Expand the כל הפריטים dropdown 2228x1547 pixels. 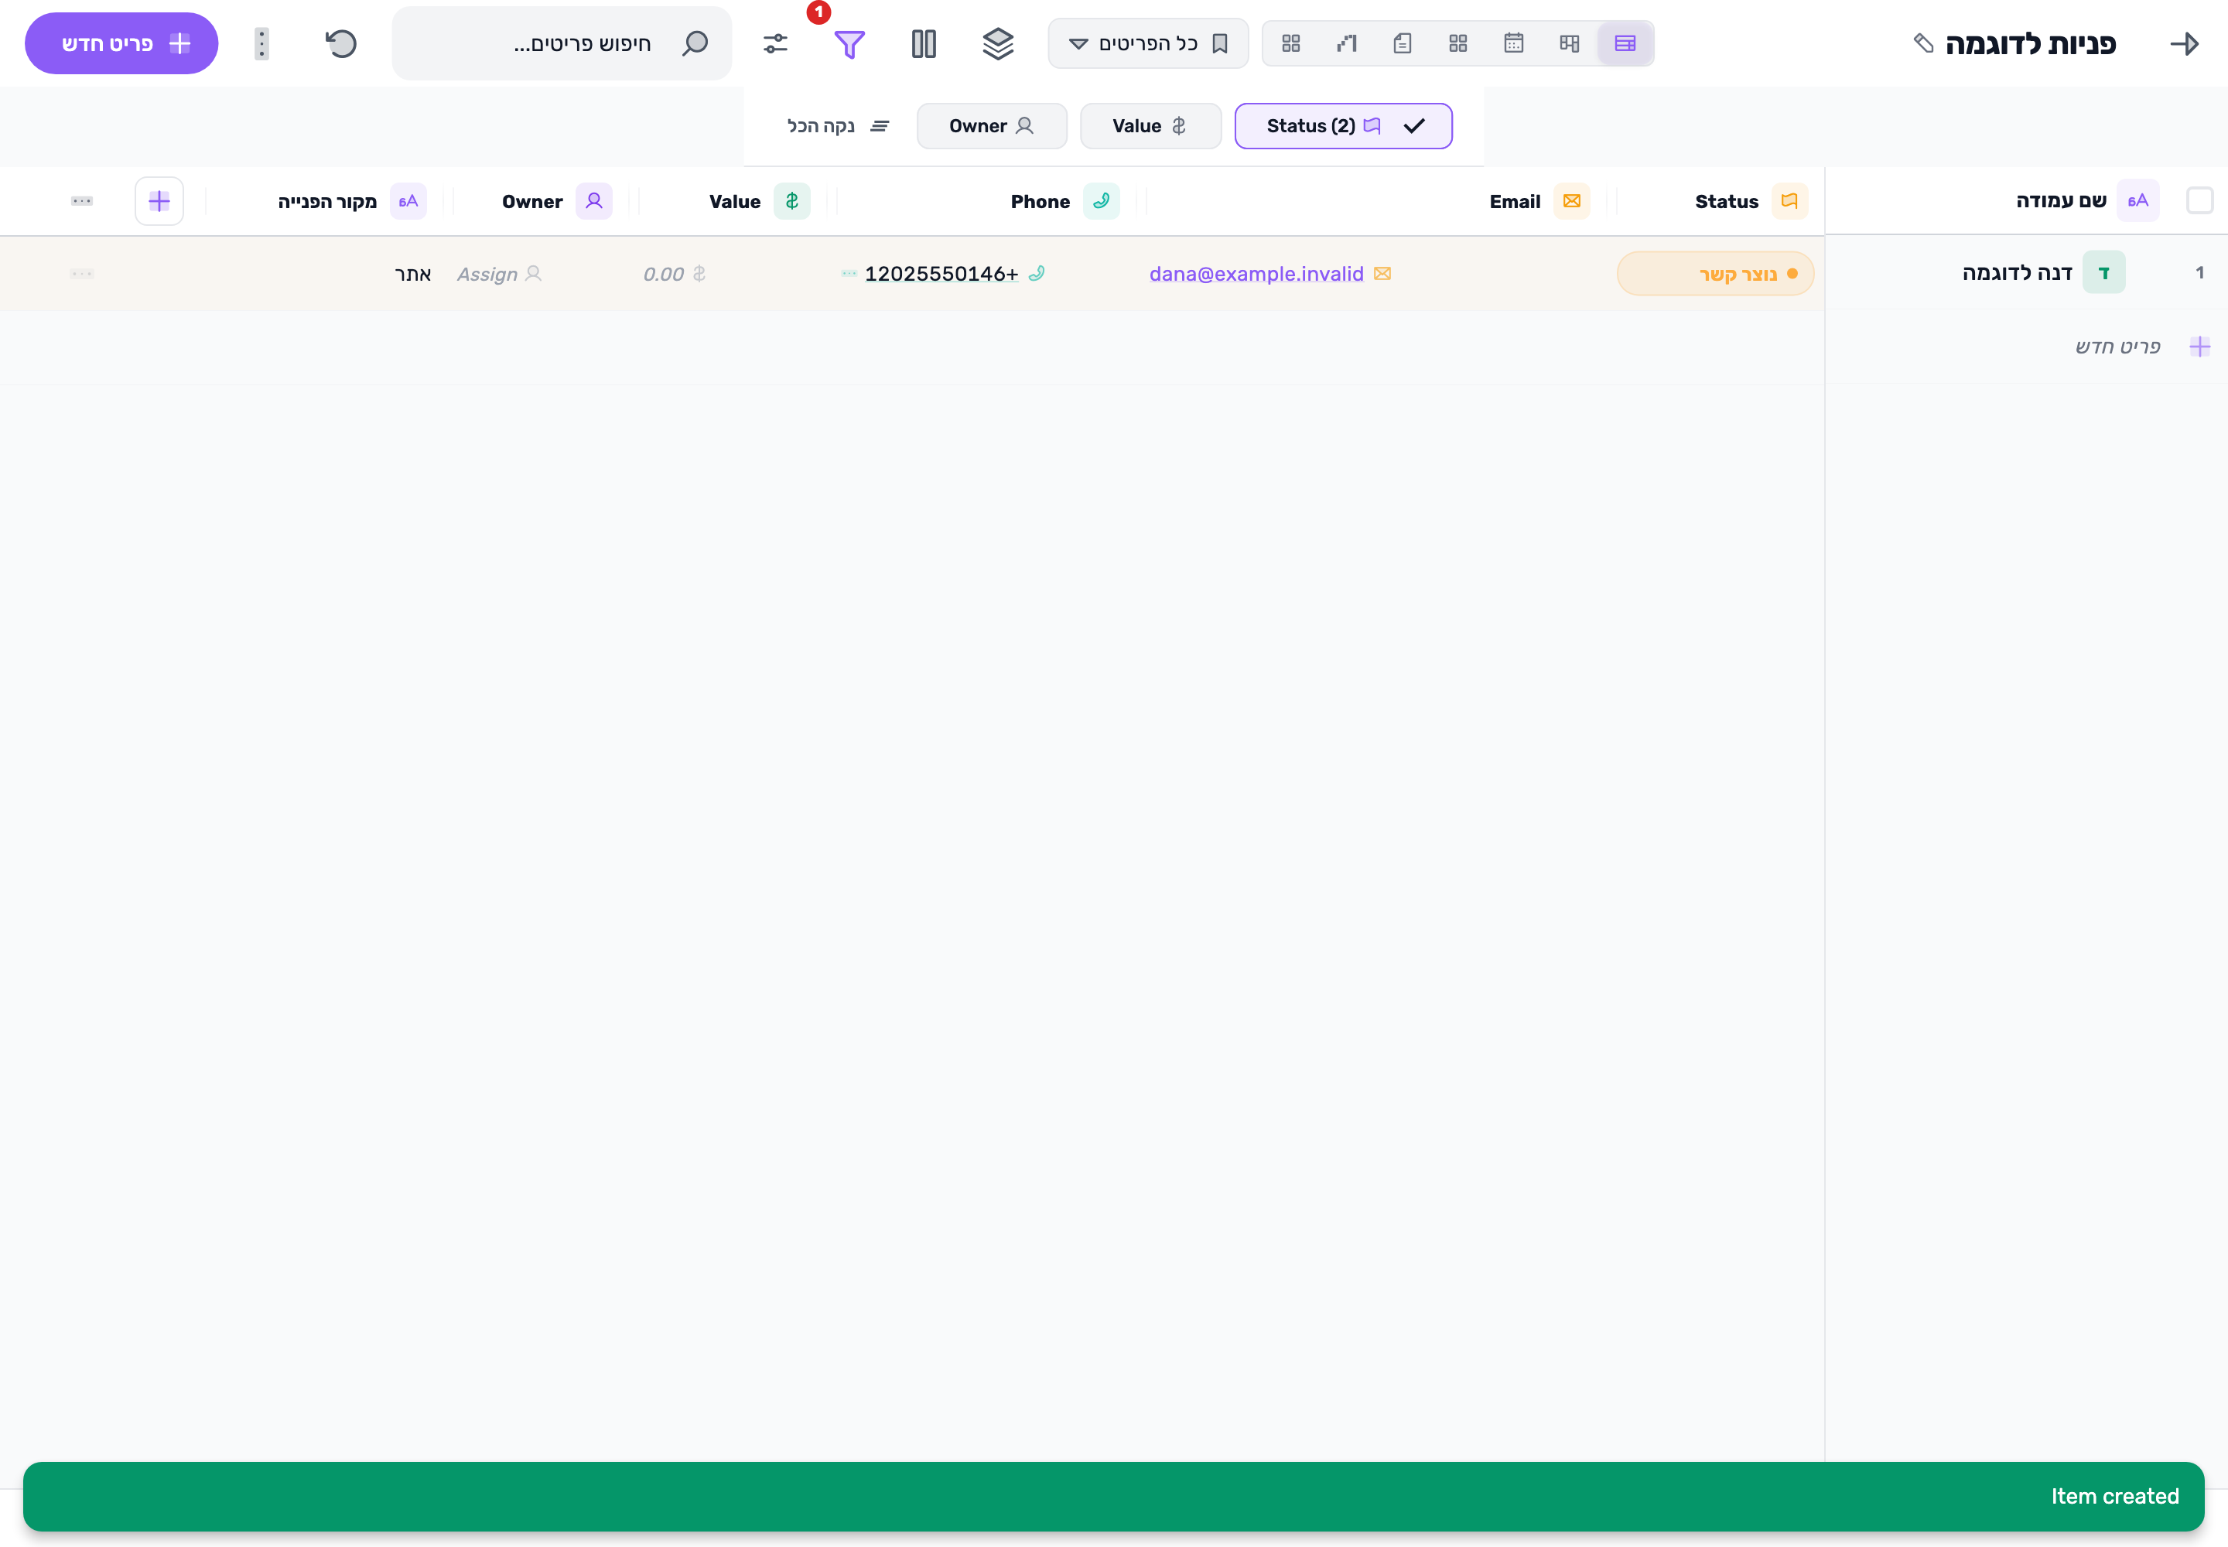[1148, 43]
